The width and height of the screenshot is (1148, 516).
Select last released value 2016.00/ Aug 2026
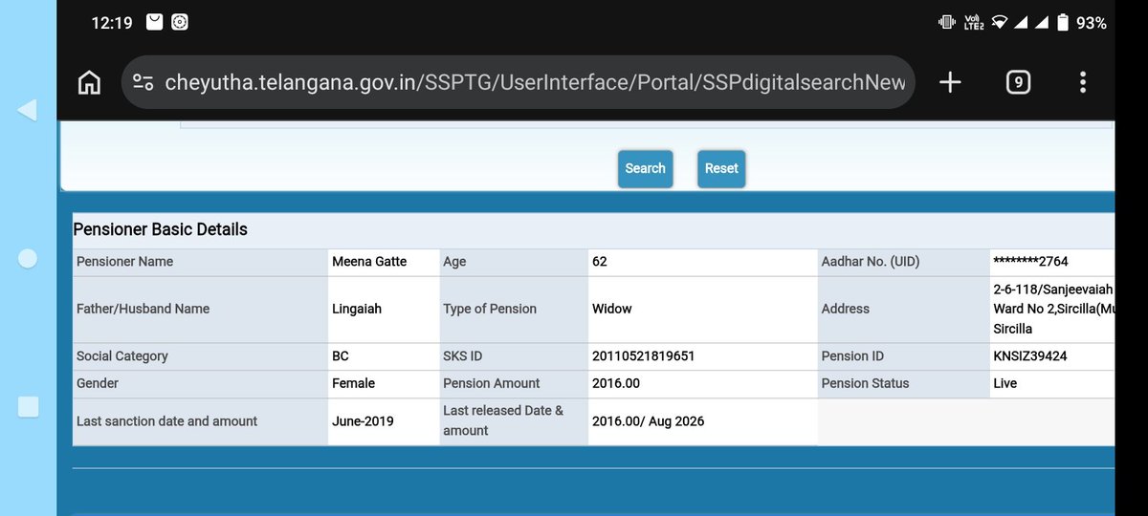pyautogui.click(x=648, y=421)
